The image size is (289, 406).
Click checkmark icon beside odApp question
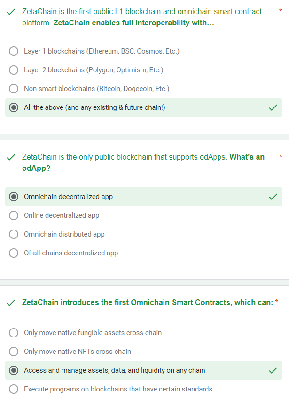11,157
